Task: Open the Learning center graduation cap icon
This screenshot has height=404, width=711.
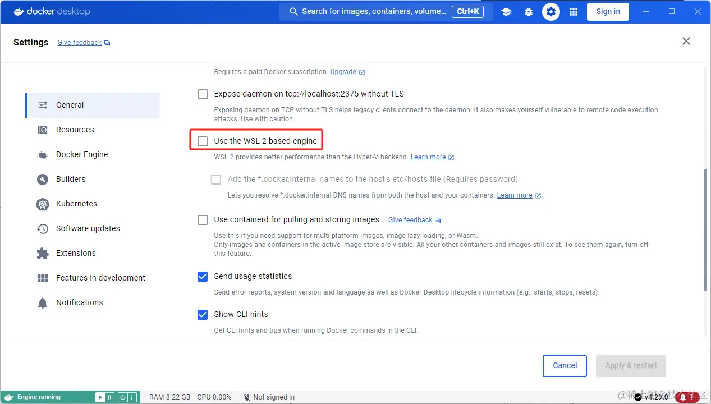Action: coord(506,12)
